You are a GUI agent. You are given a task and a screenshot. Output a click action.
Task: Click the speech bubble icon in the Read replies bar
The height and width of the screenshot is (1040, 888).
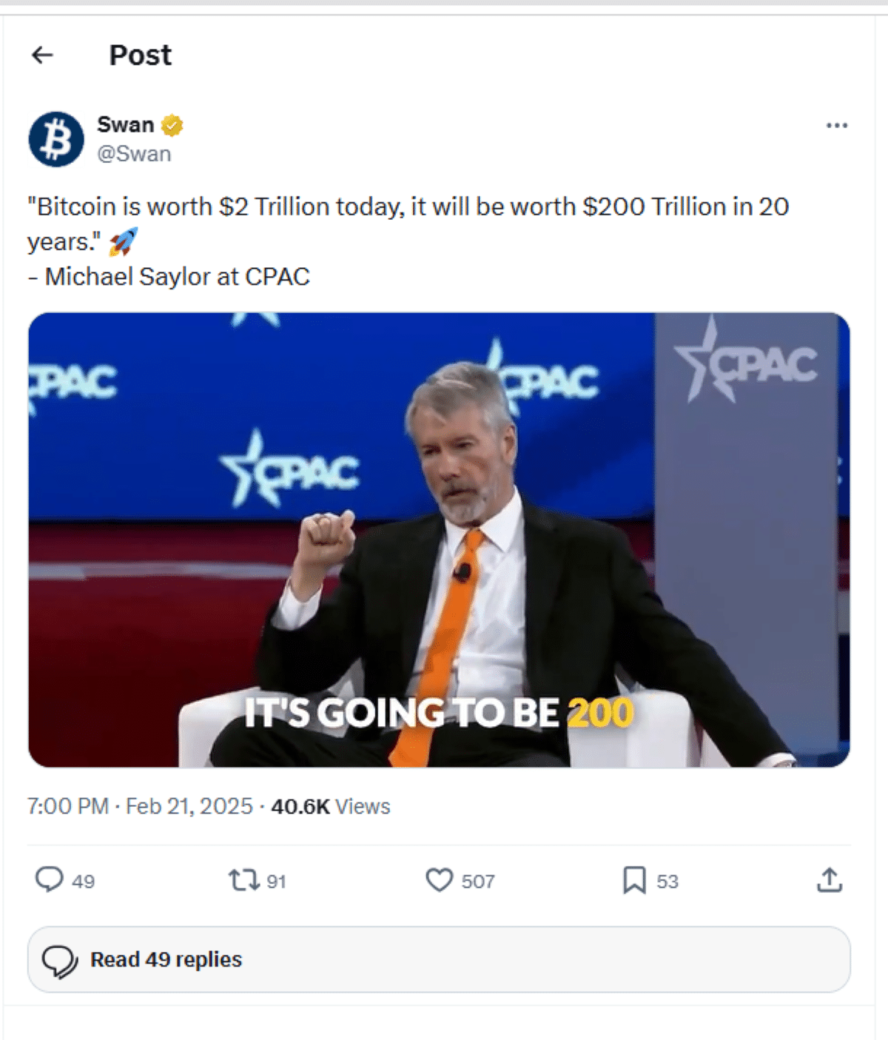60,962
